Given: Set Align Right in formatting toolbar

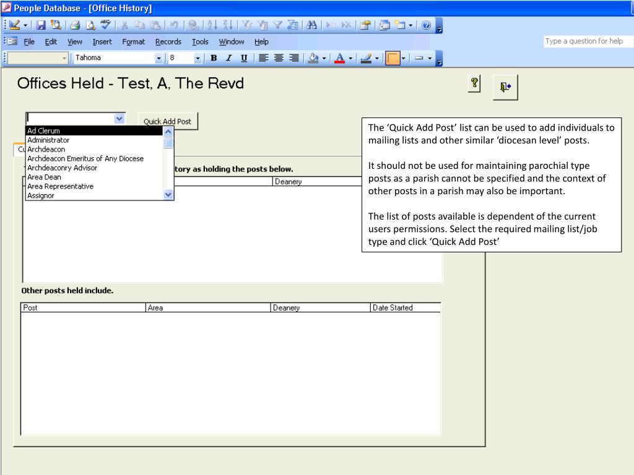Looking at the screenshot, I should point(294,58).
